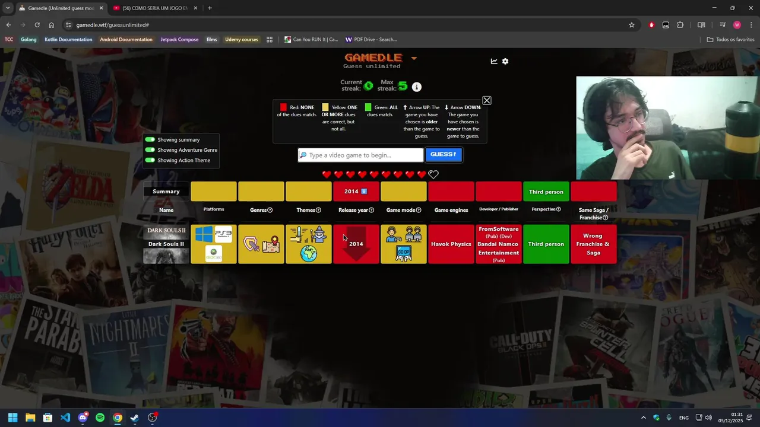
Task: Click the genres tile with shield and map
Action: 261,244
